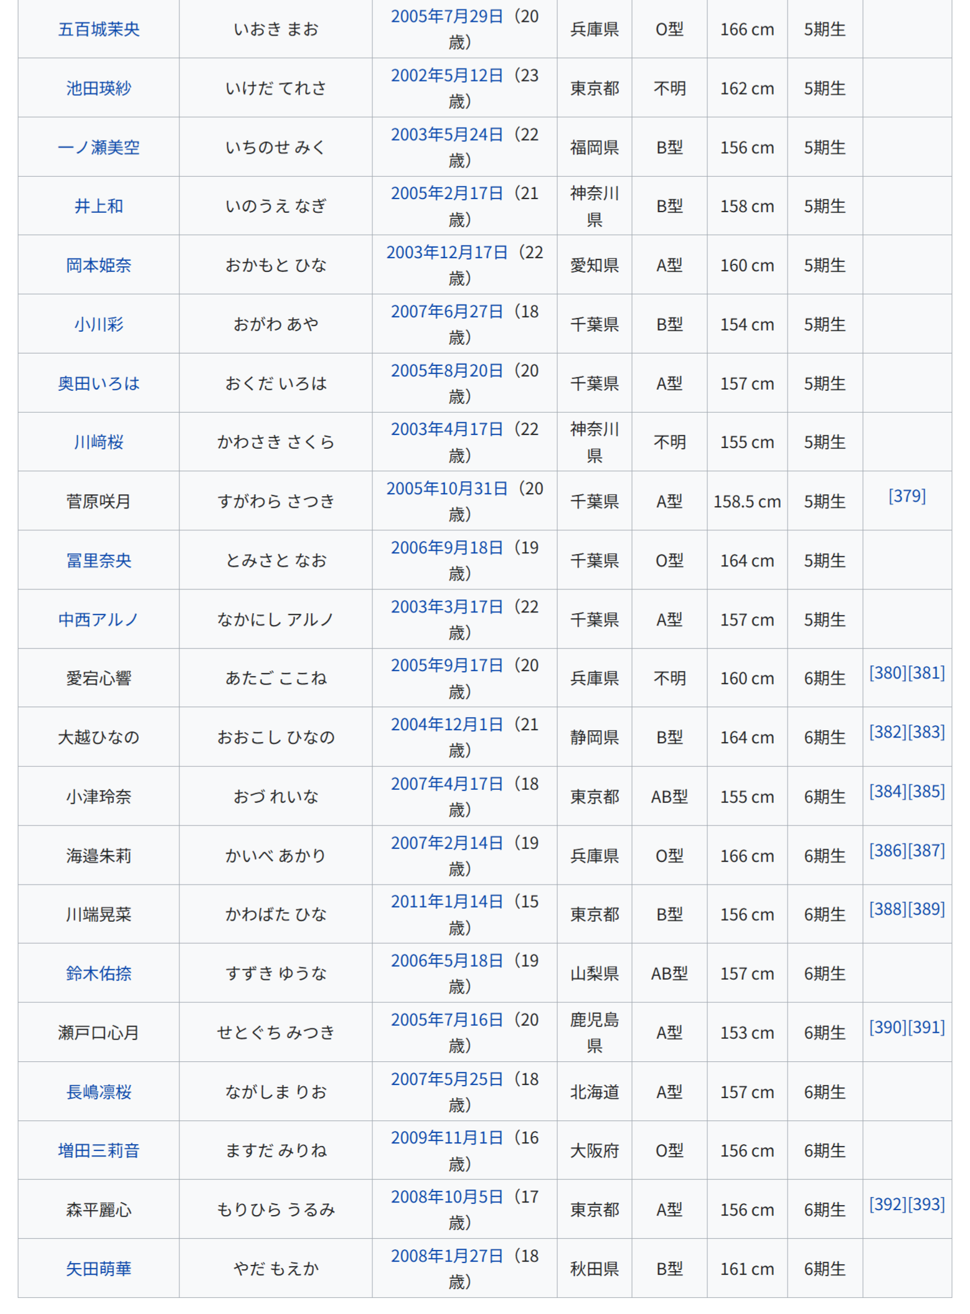
Task: Click the 2007年4月17日 birthdate link
Action: tap(446, 784)
